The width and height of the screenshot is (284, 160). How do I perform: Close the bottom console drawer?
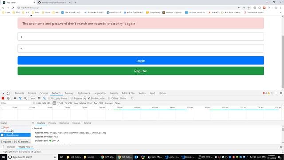281,147
